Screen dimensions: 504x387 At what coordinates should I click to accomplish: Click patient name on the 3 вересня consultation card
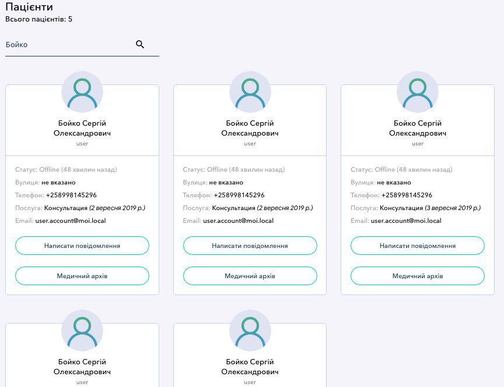click(x=418, y=128)
